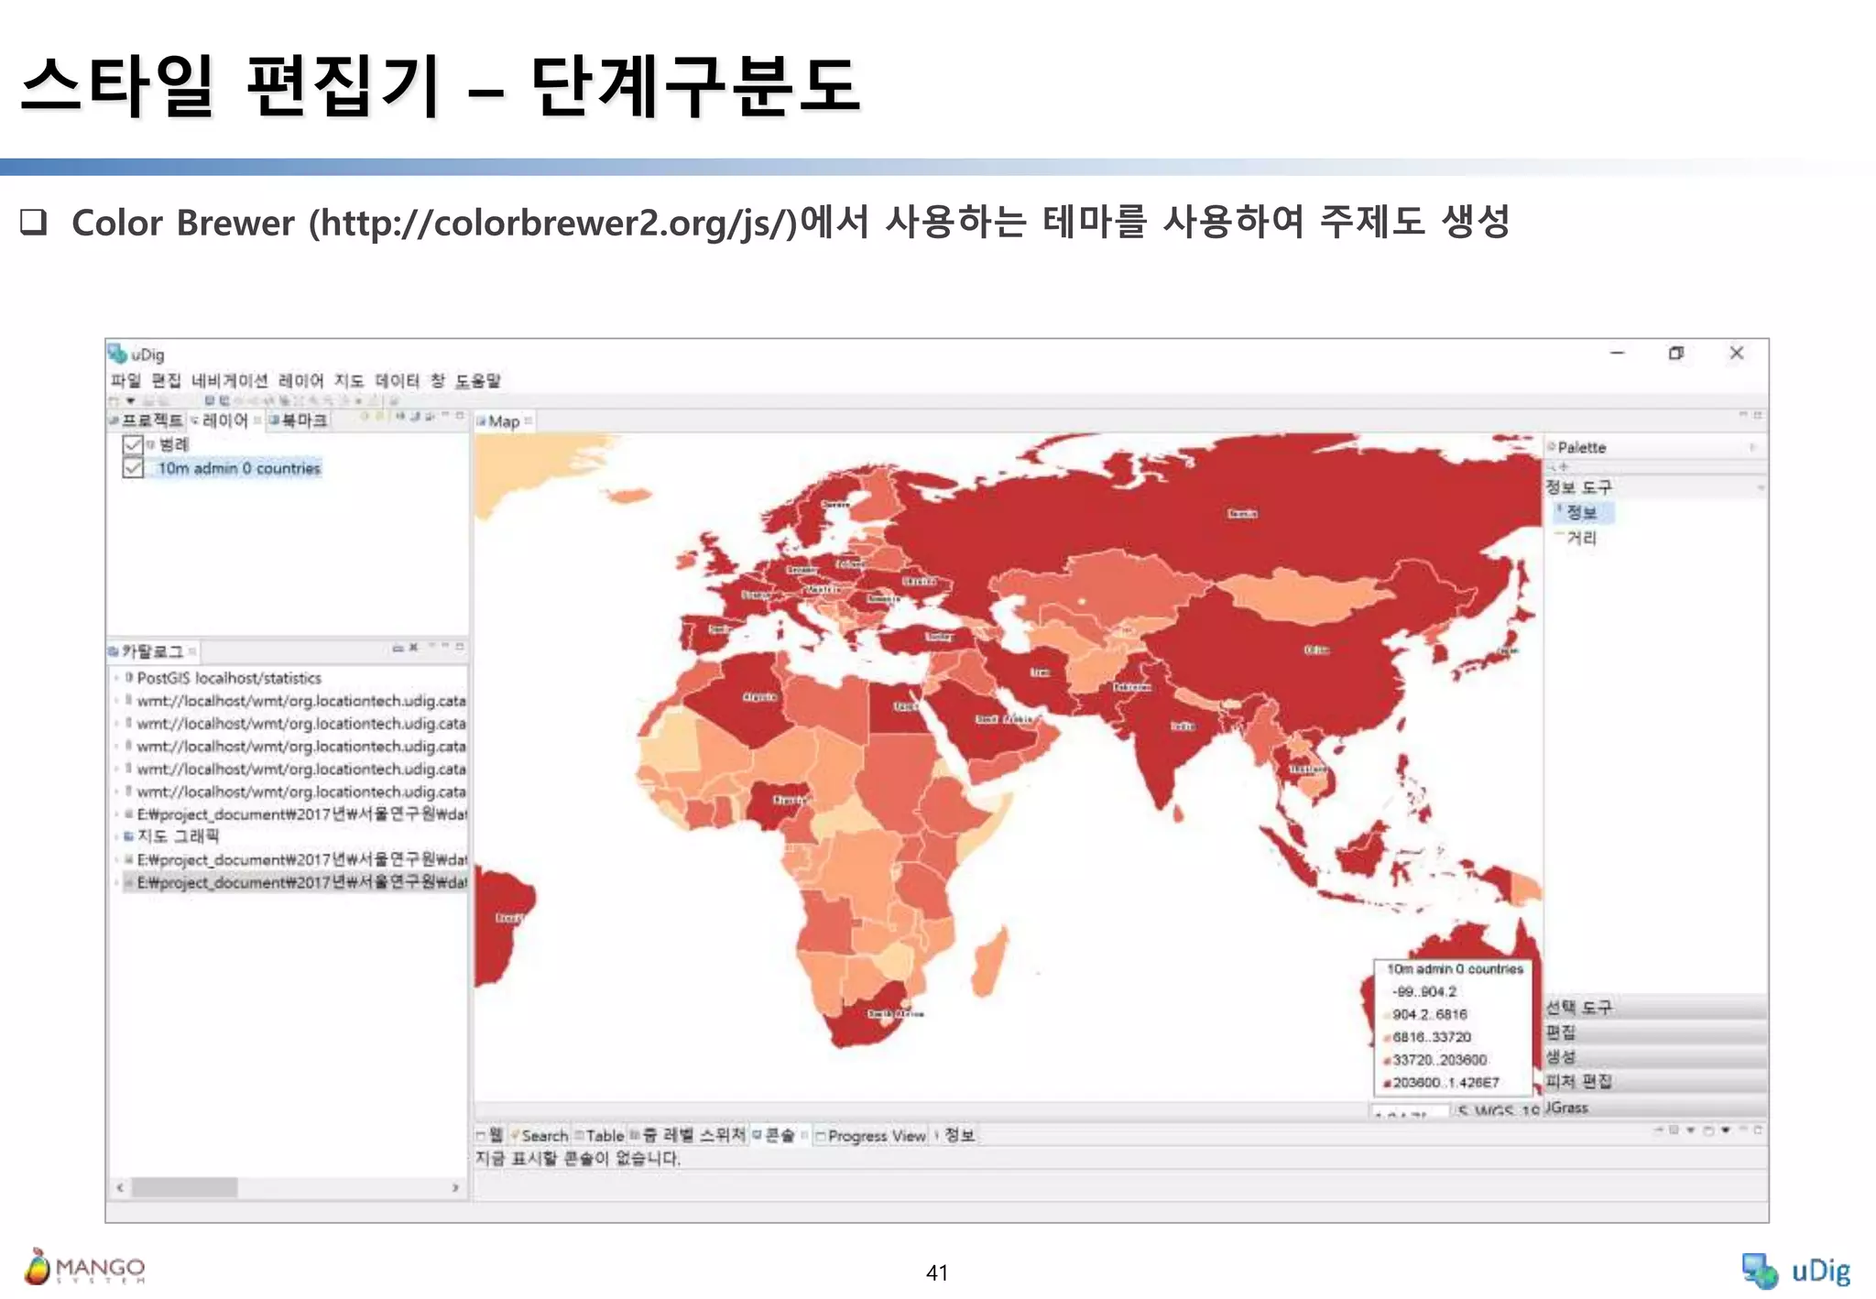Open the 네비게이션 menu

(229, 380)
